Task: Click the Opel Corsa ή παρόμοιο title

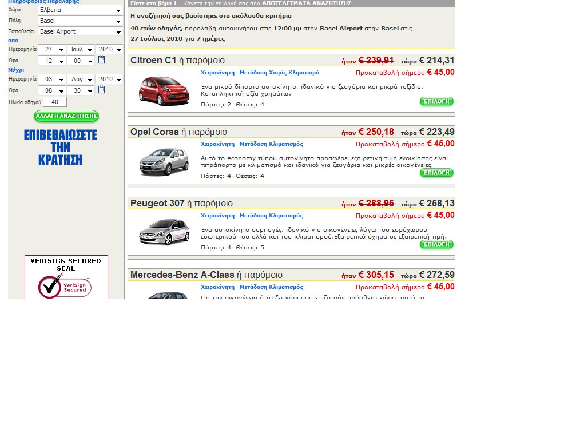Action: tap(178, 132)
